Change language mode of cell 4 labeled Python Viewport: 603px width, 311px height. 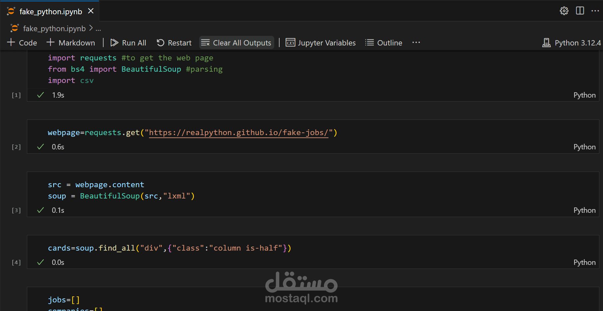coord(584,263)
